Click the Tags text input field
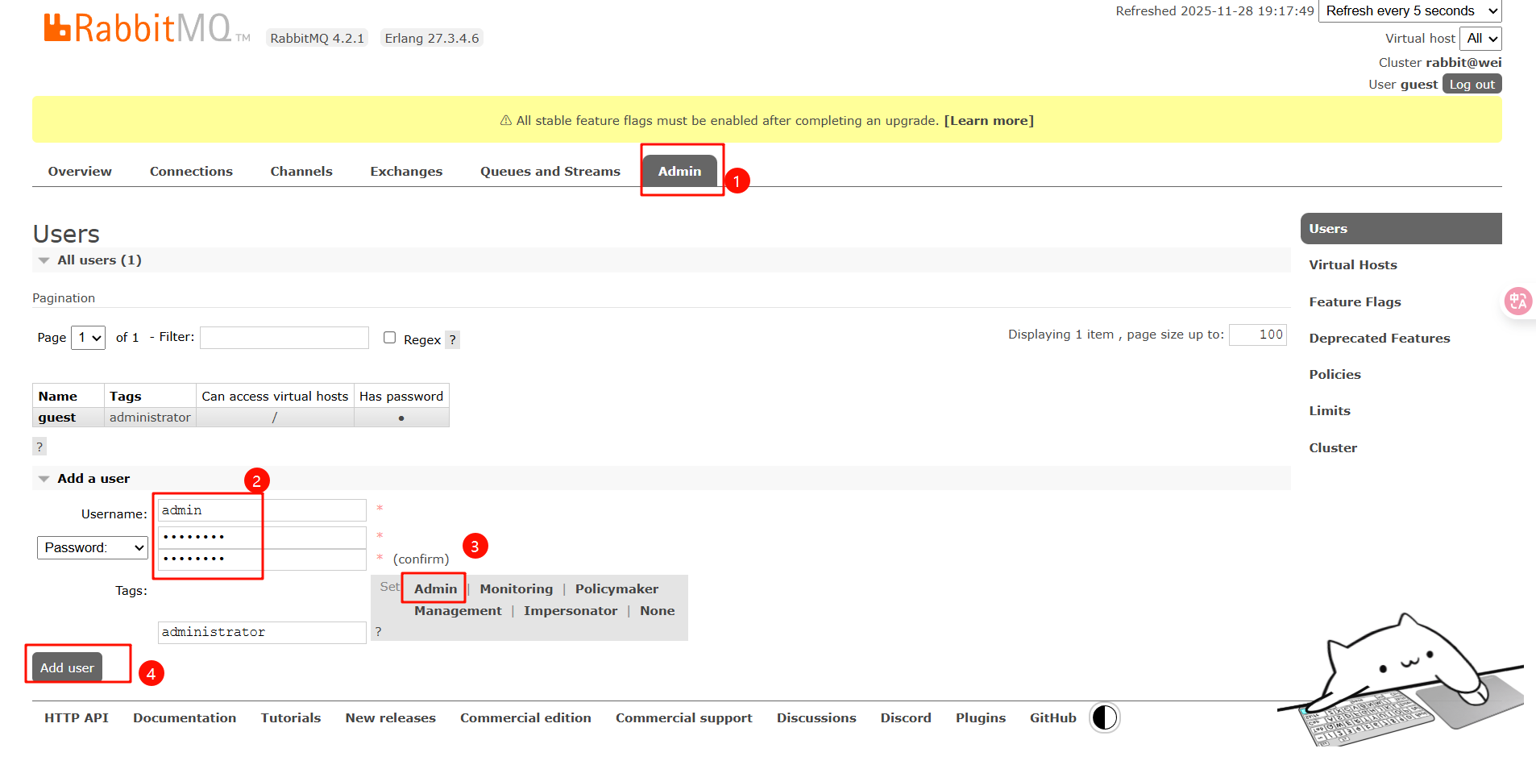The width and height of the screenshot is (1536, 765). coord(262,633)
